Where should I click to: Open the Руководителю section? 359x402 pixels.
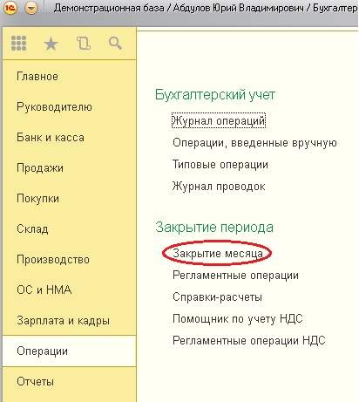pyautogui.click(x=54, y=106)
